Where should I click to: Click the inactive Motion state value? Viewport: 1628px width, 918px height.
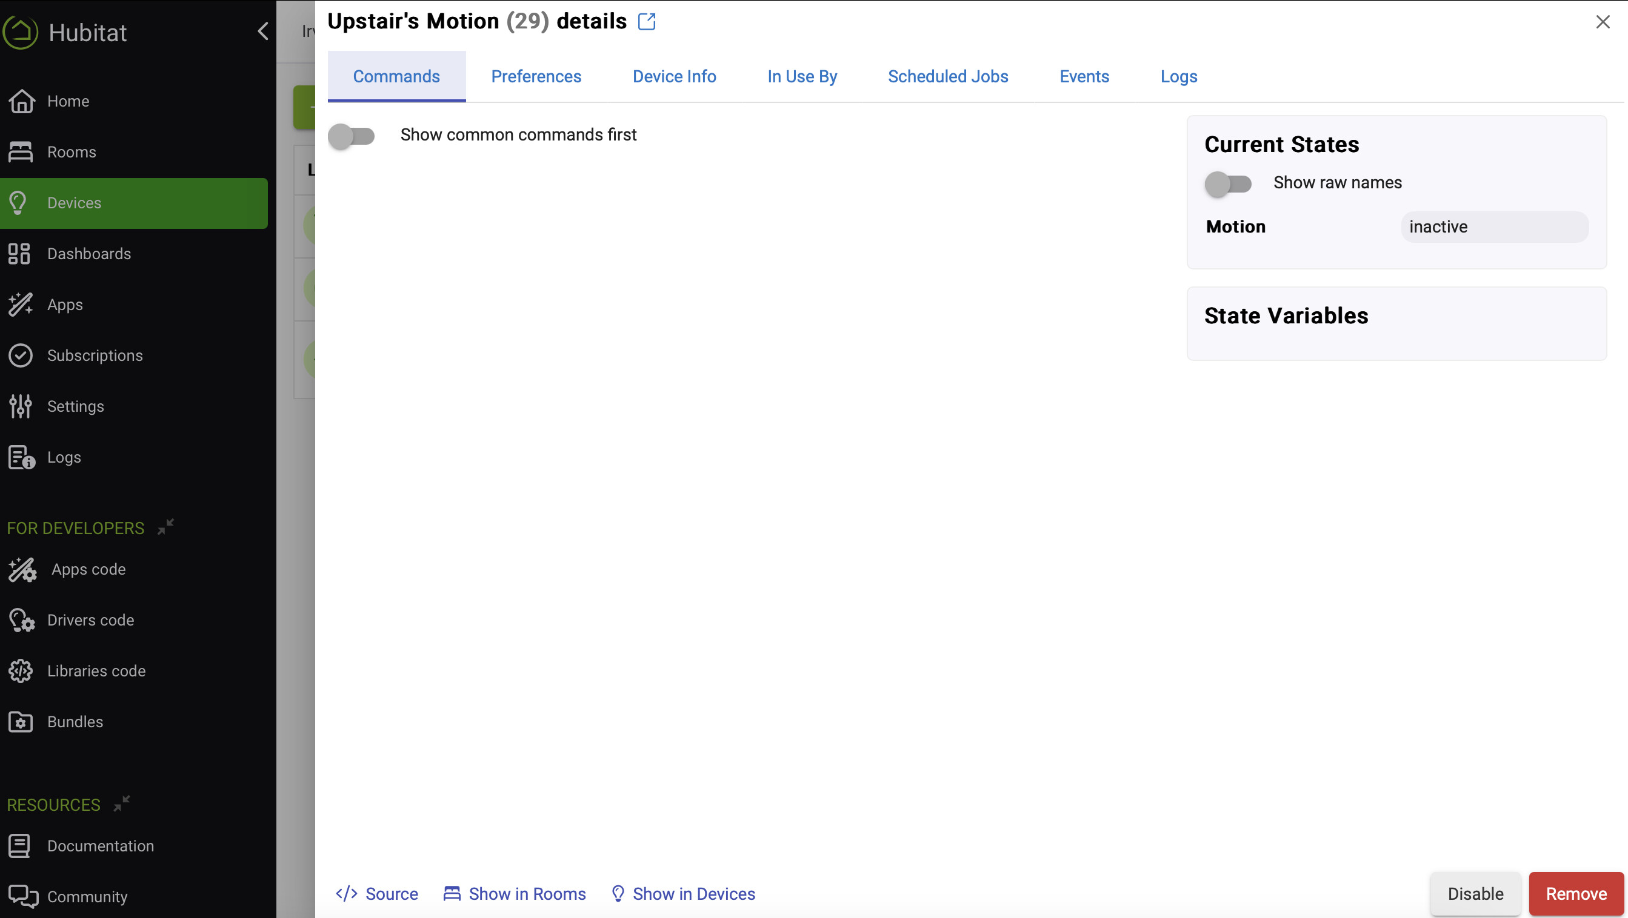(x=1494, y=226)
